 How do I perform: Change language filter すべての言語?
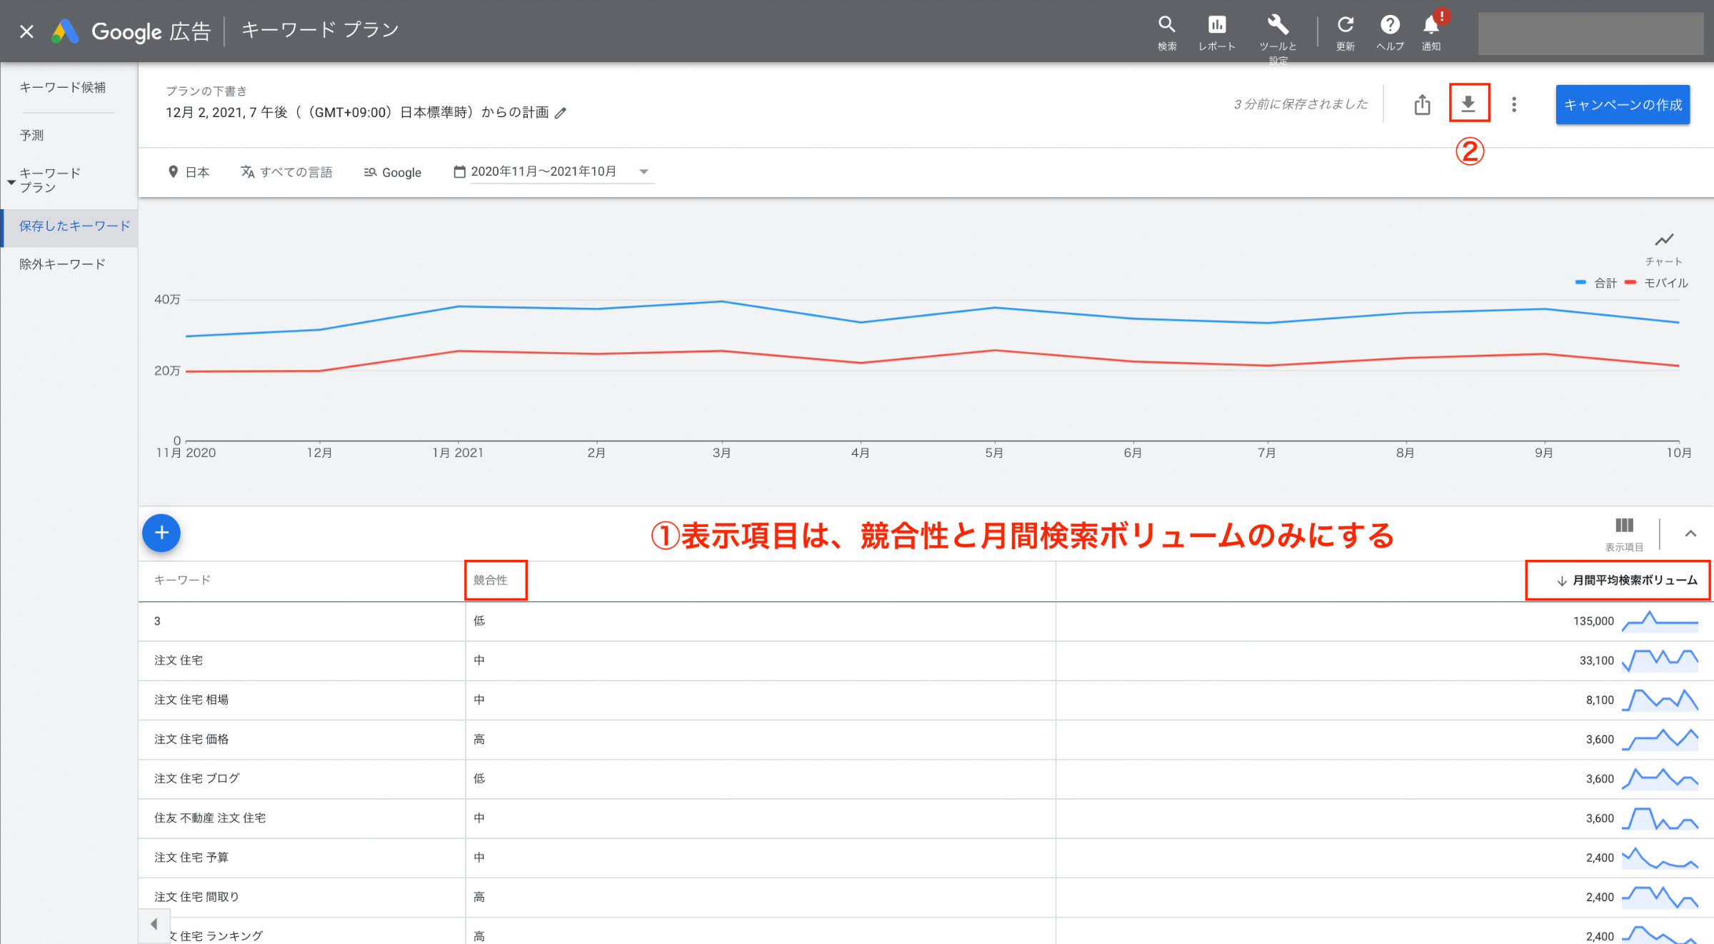(286, 172)
